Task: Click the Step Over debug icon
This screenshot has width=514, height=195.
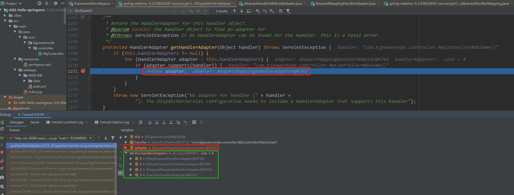Action: tap(150, 122)
